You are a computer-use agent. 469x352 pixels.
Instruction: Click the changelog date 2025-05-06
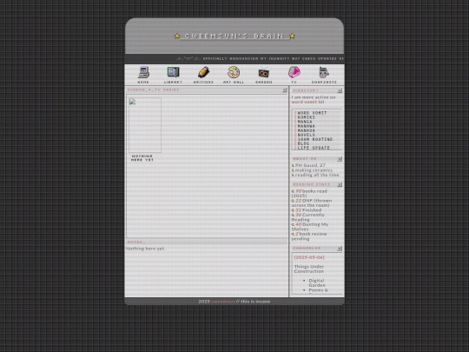[x=309, y=257]
